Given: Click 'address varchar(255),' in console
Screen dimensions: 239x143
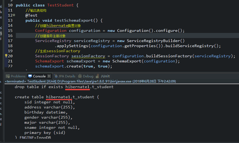Looking at the screenshot, I should [x=50, y=107].
